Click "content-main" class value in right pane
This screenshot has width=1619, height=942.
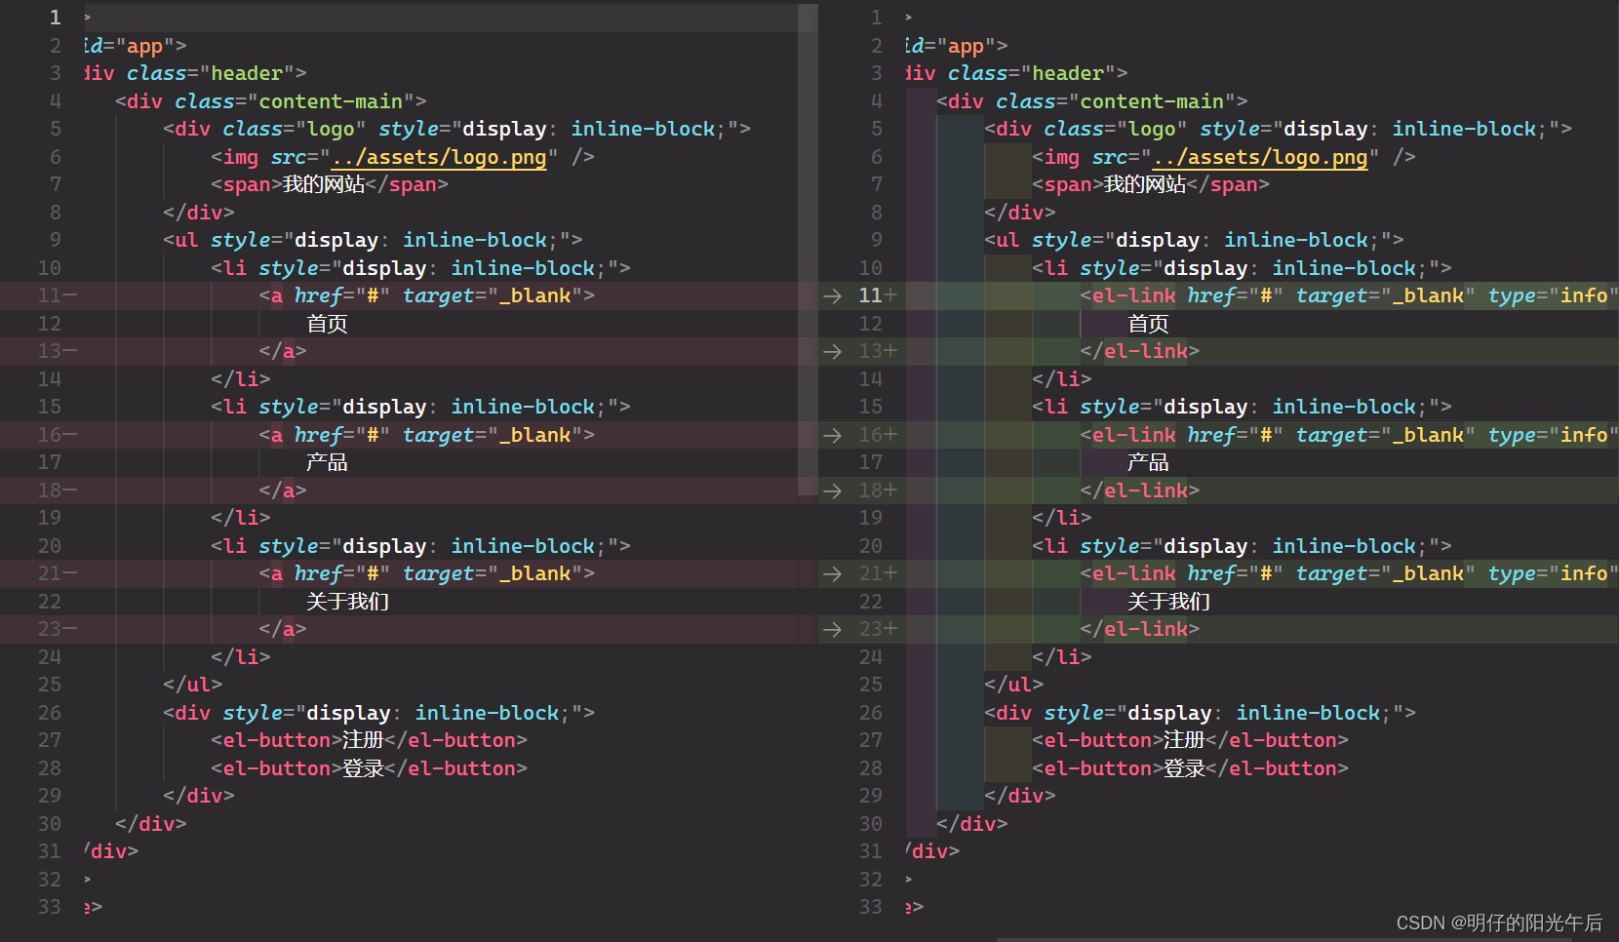[1152, 101]
